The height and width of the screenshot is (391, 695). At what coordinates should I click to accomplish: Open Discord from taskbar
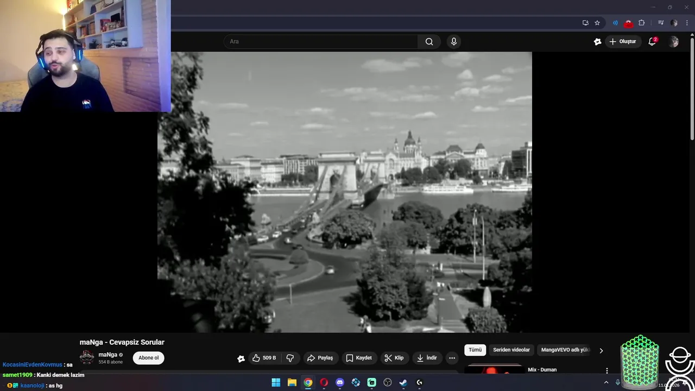coord(340,382)
